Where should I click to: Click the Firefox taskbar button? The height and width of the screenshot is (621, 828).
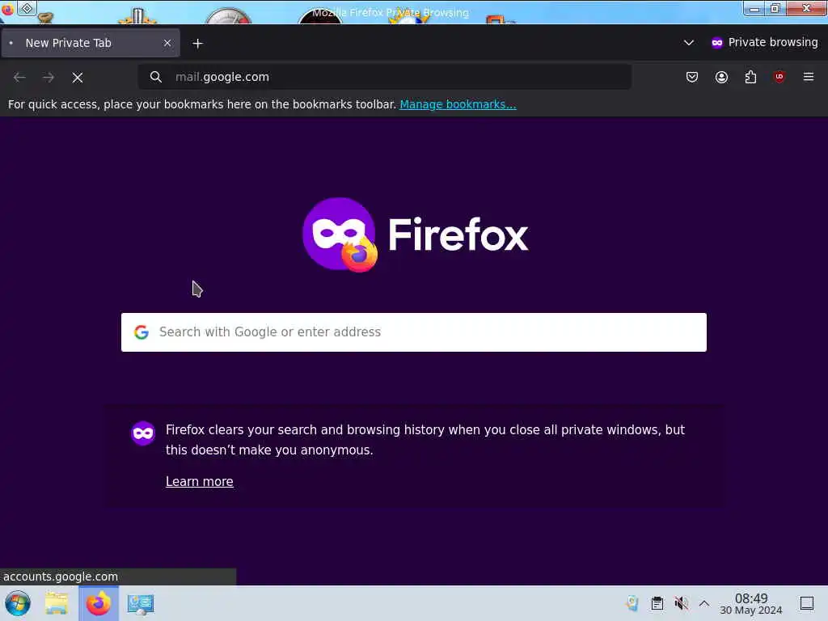point(99,603)
